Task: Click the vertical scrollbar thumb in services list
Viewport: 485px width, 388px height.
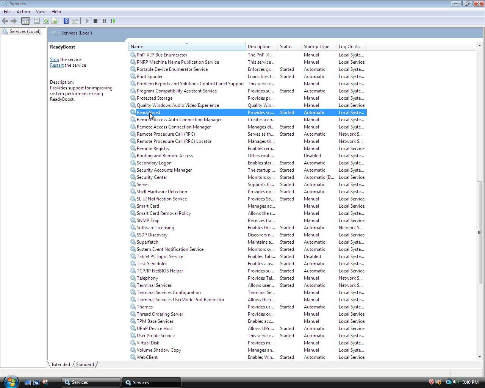Action: click(479, 233)
